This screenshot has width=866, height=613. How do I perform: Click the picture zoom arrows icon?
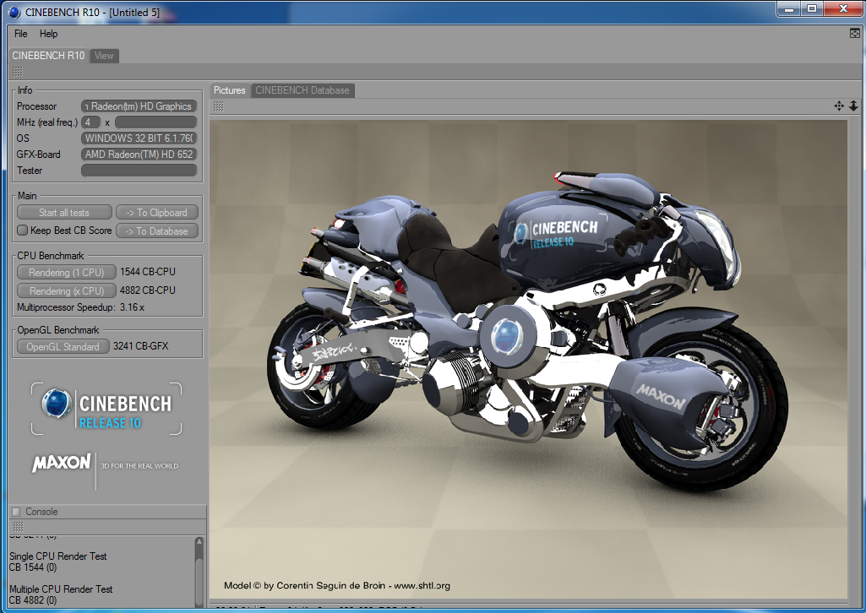coord(853,106)
